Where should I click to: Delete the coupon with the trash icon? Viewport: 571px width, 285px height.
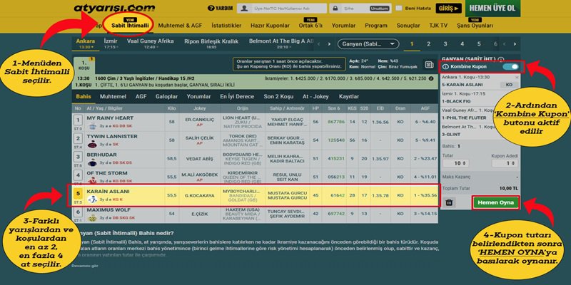449,202
